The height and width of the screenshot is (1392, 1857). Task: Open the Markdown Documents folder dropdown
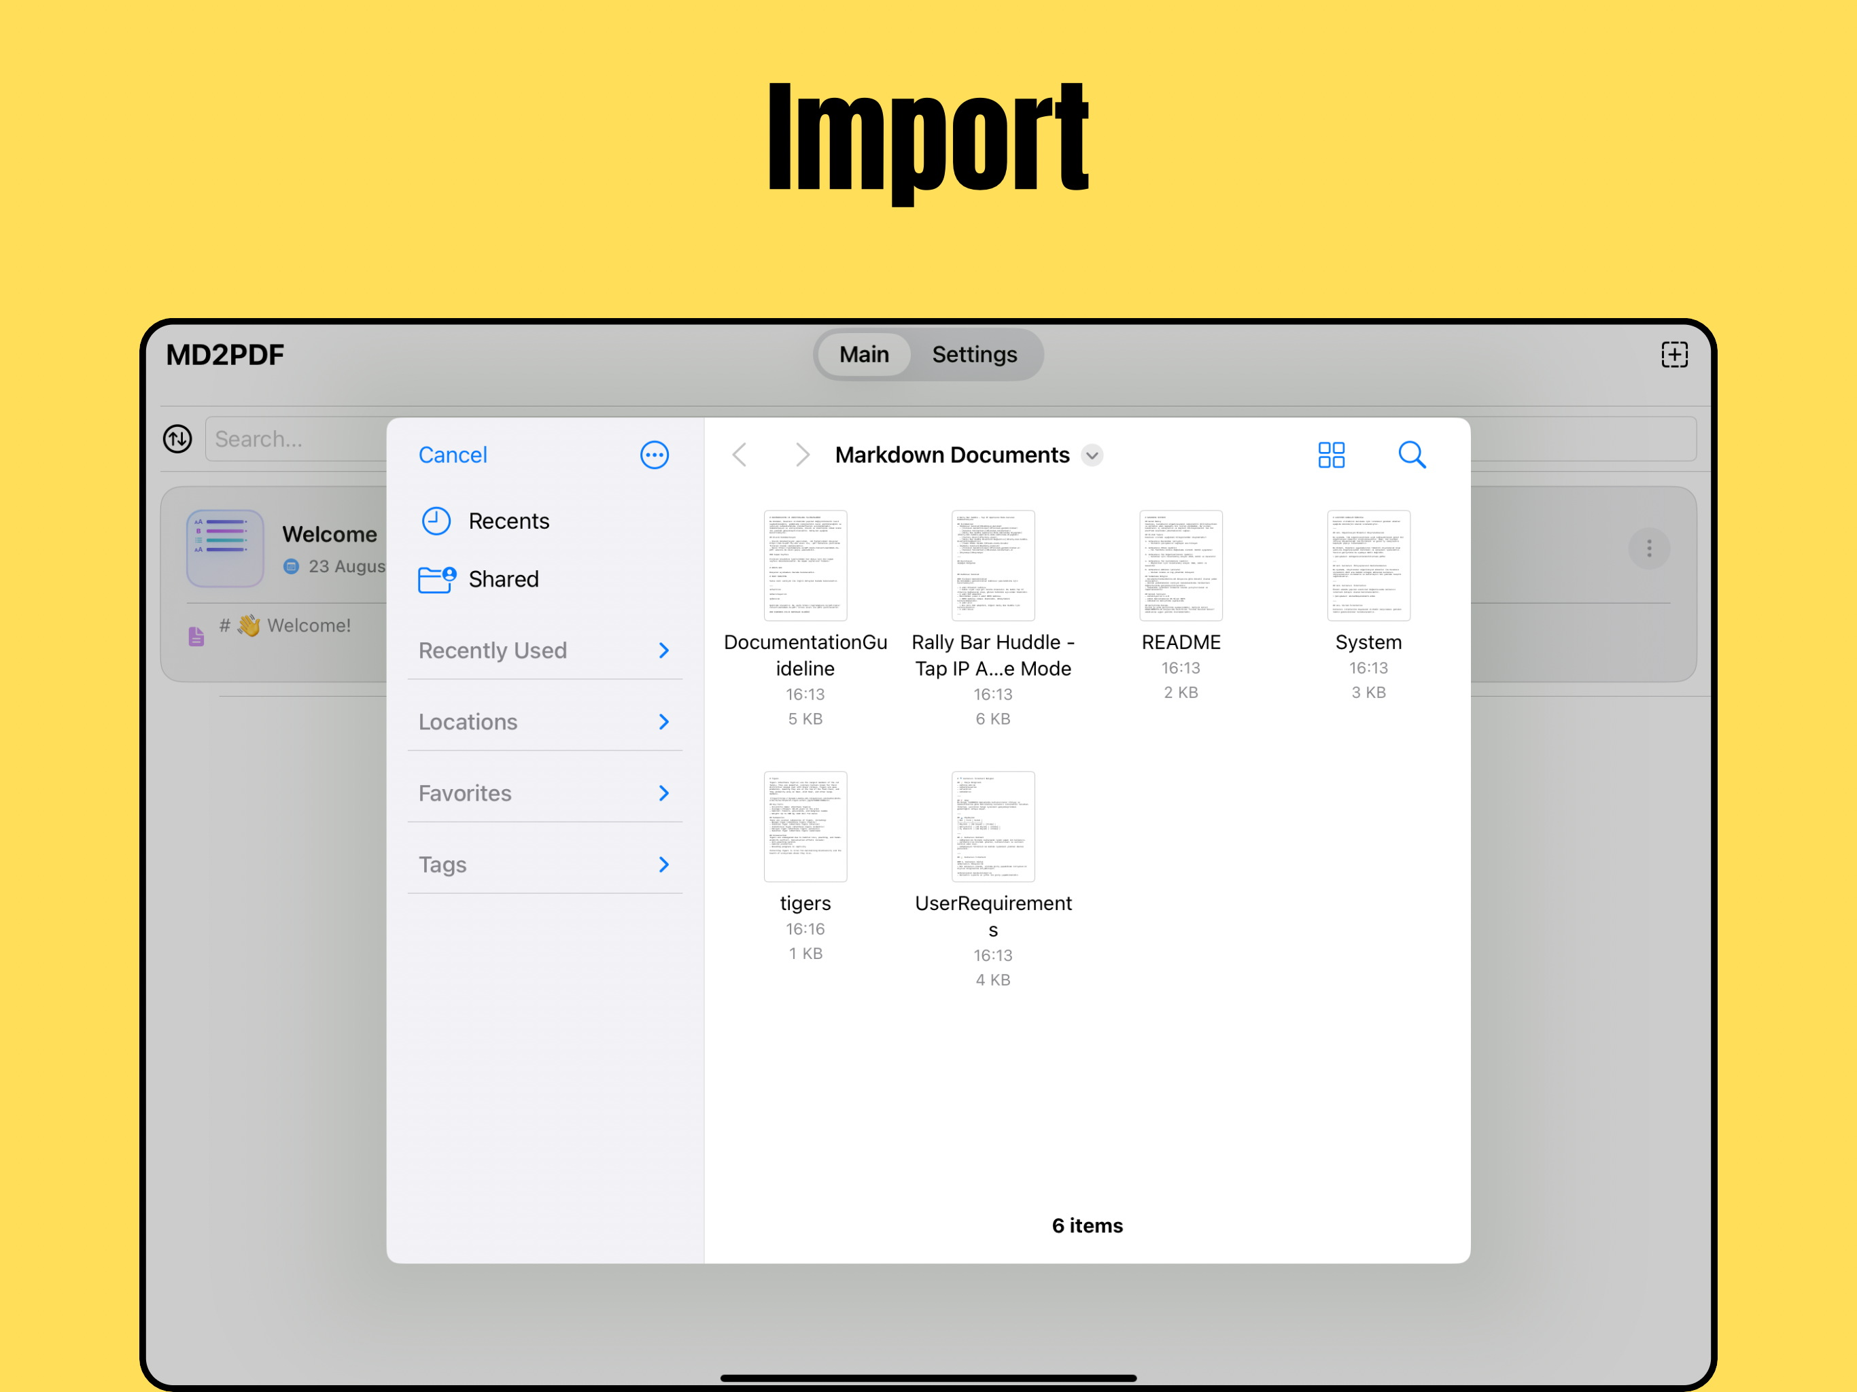tap(1092, 455)
